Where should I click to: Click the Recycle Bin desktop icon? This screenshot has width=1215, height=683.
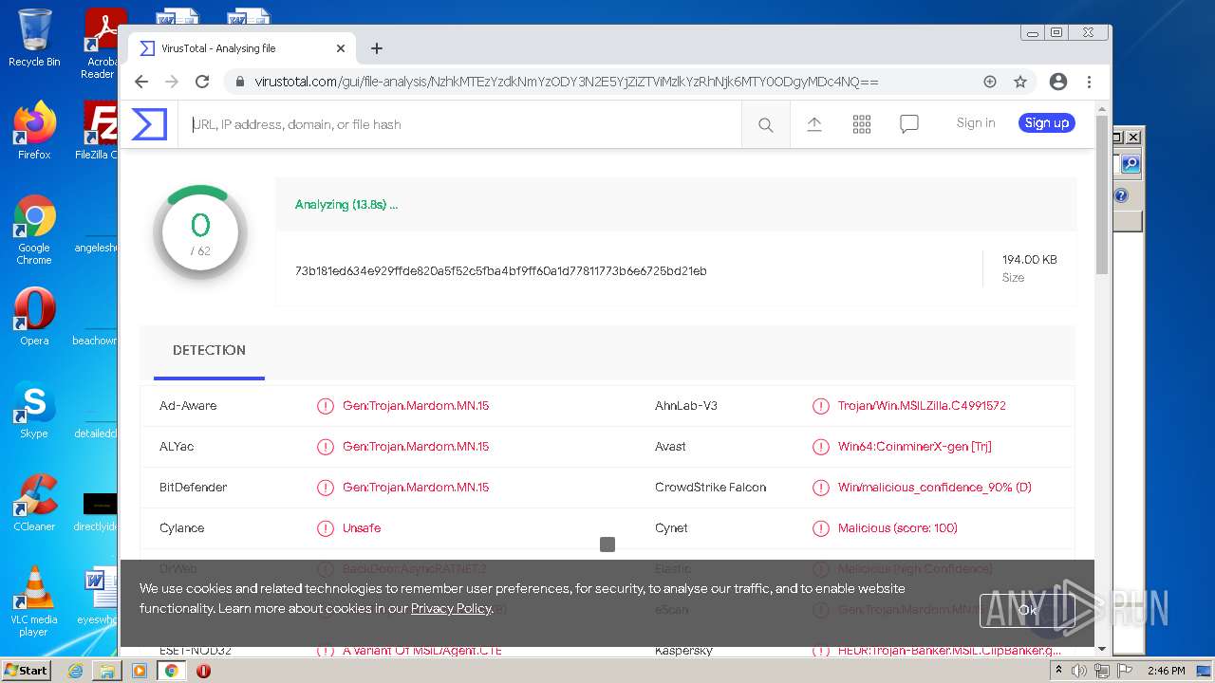point(34,38)
